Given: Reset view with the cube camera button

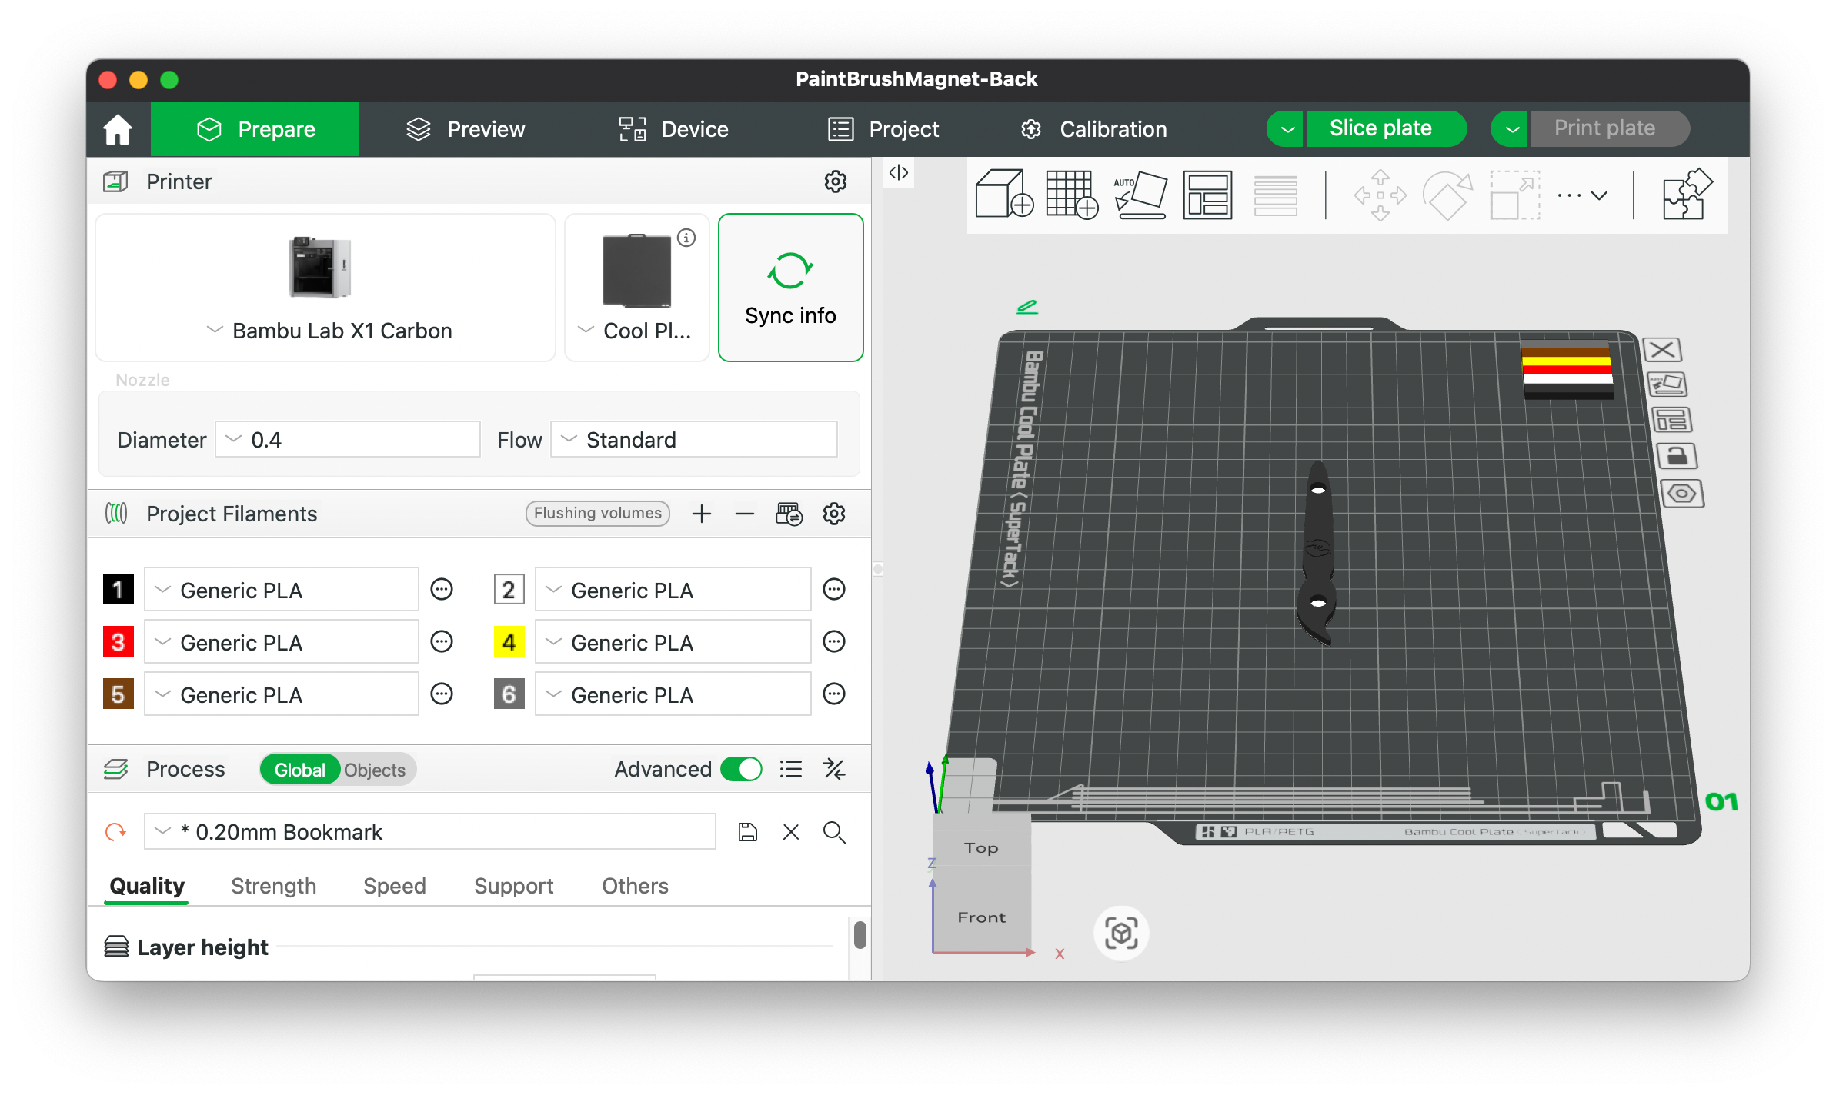Looking at the screenshot, I should coord(1121,934).
